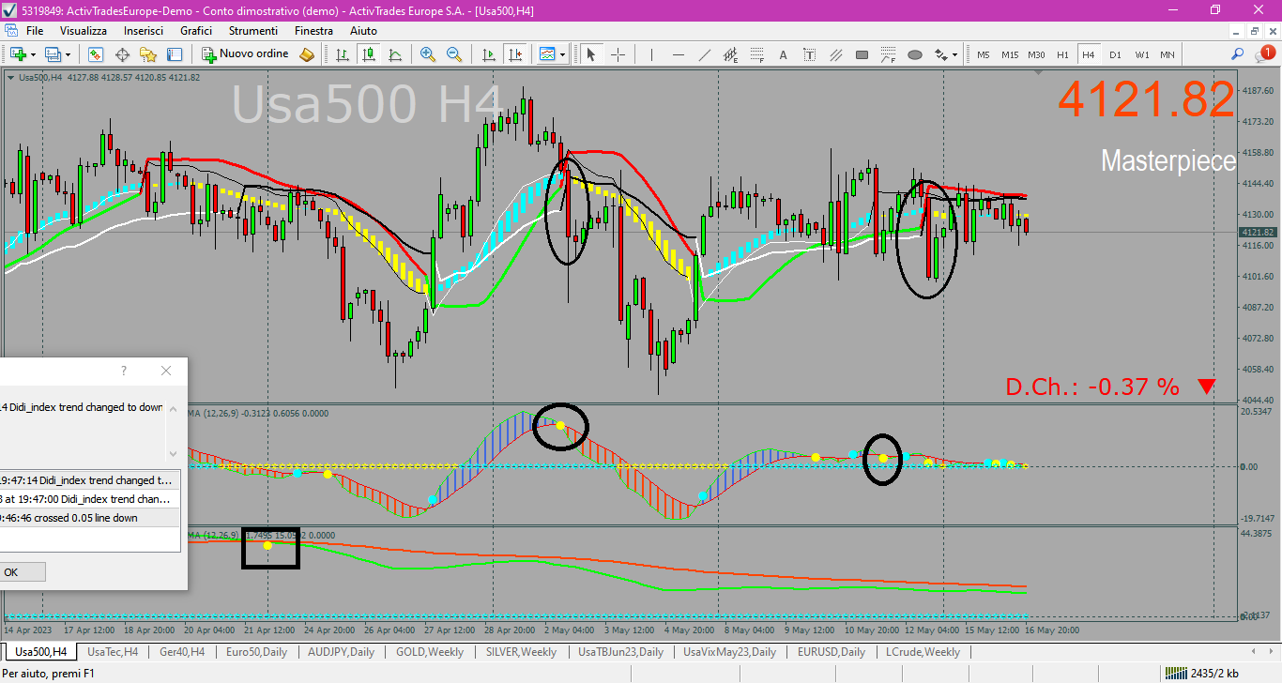Image resolution: width=1282 pixels, height=683 pixels.
Task: Switch timeframe to M15
Action: [x=1010, y=54]
